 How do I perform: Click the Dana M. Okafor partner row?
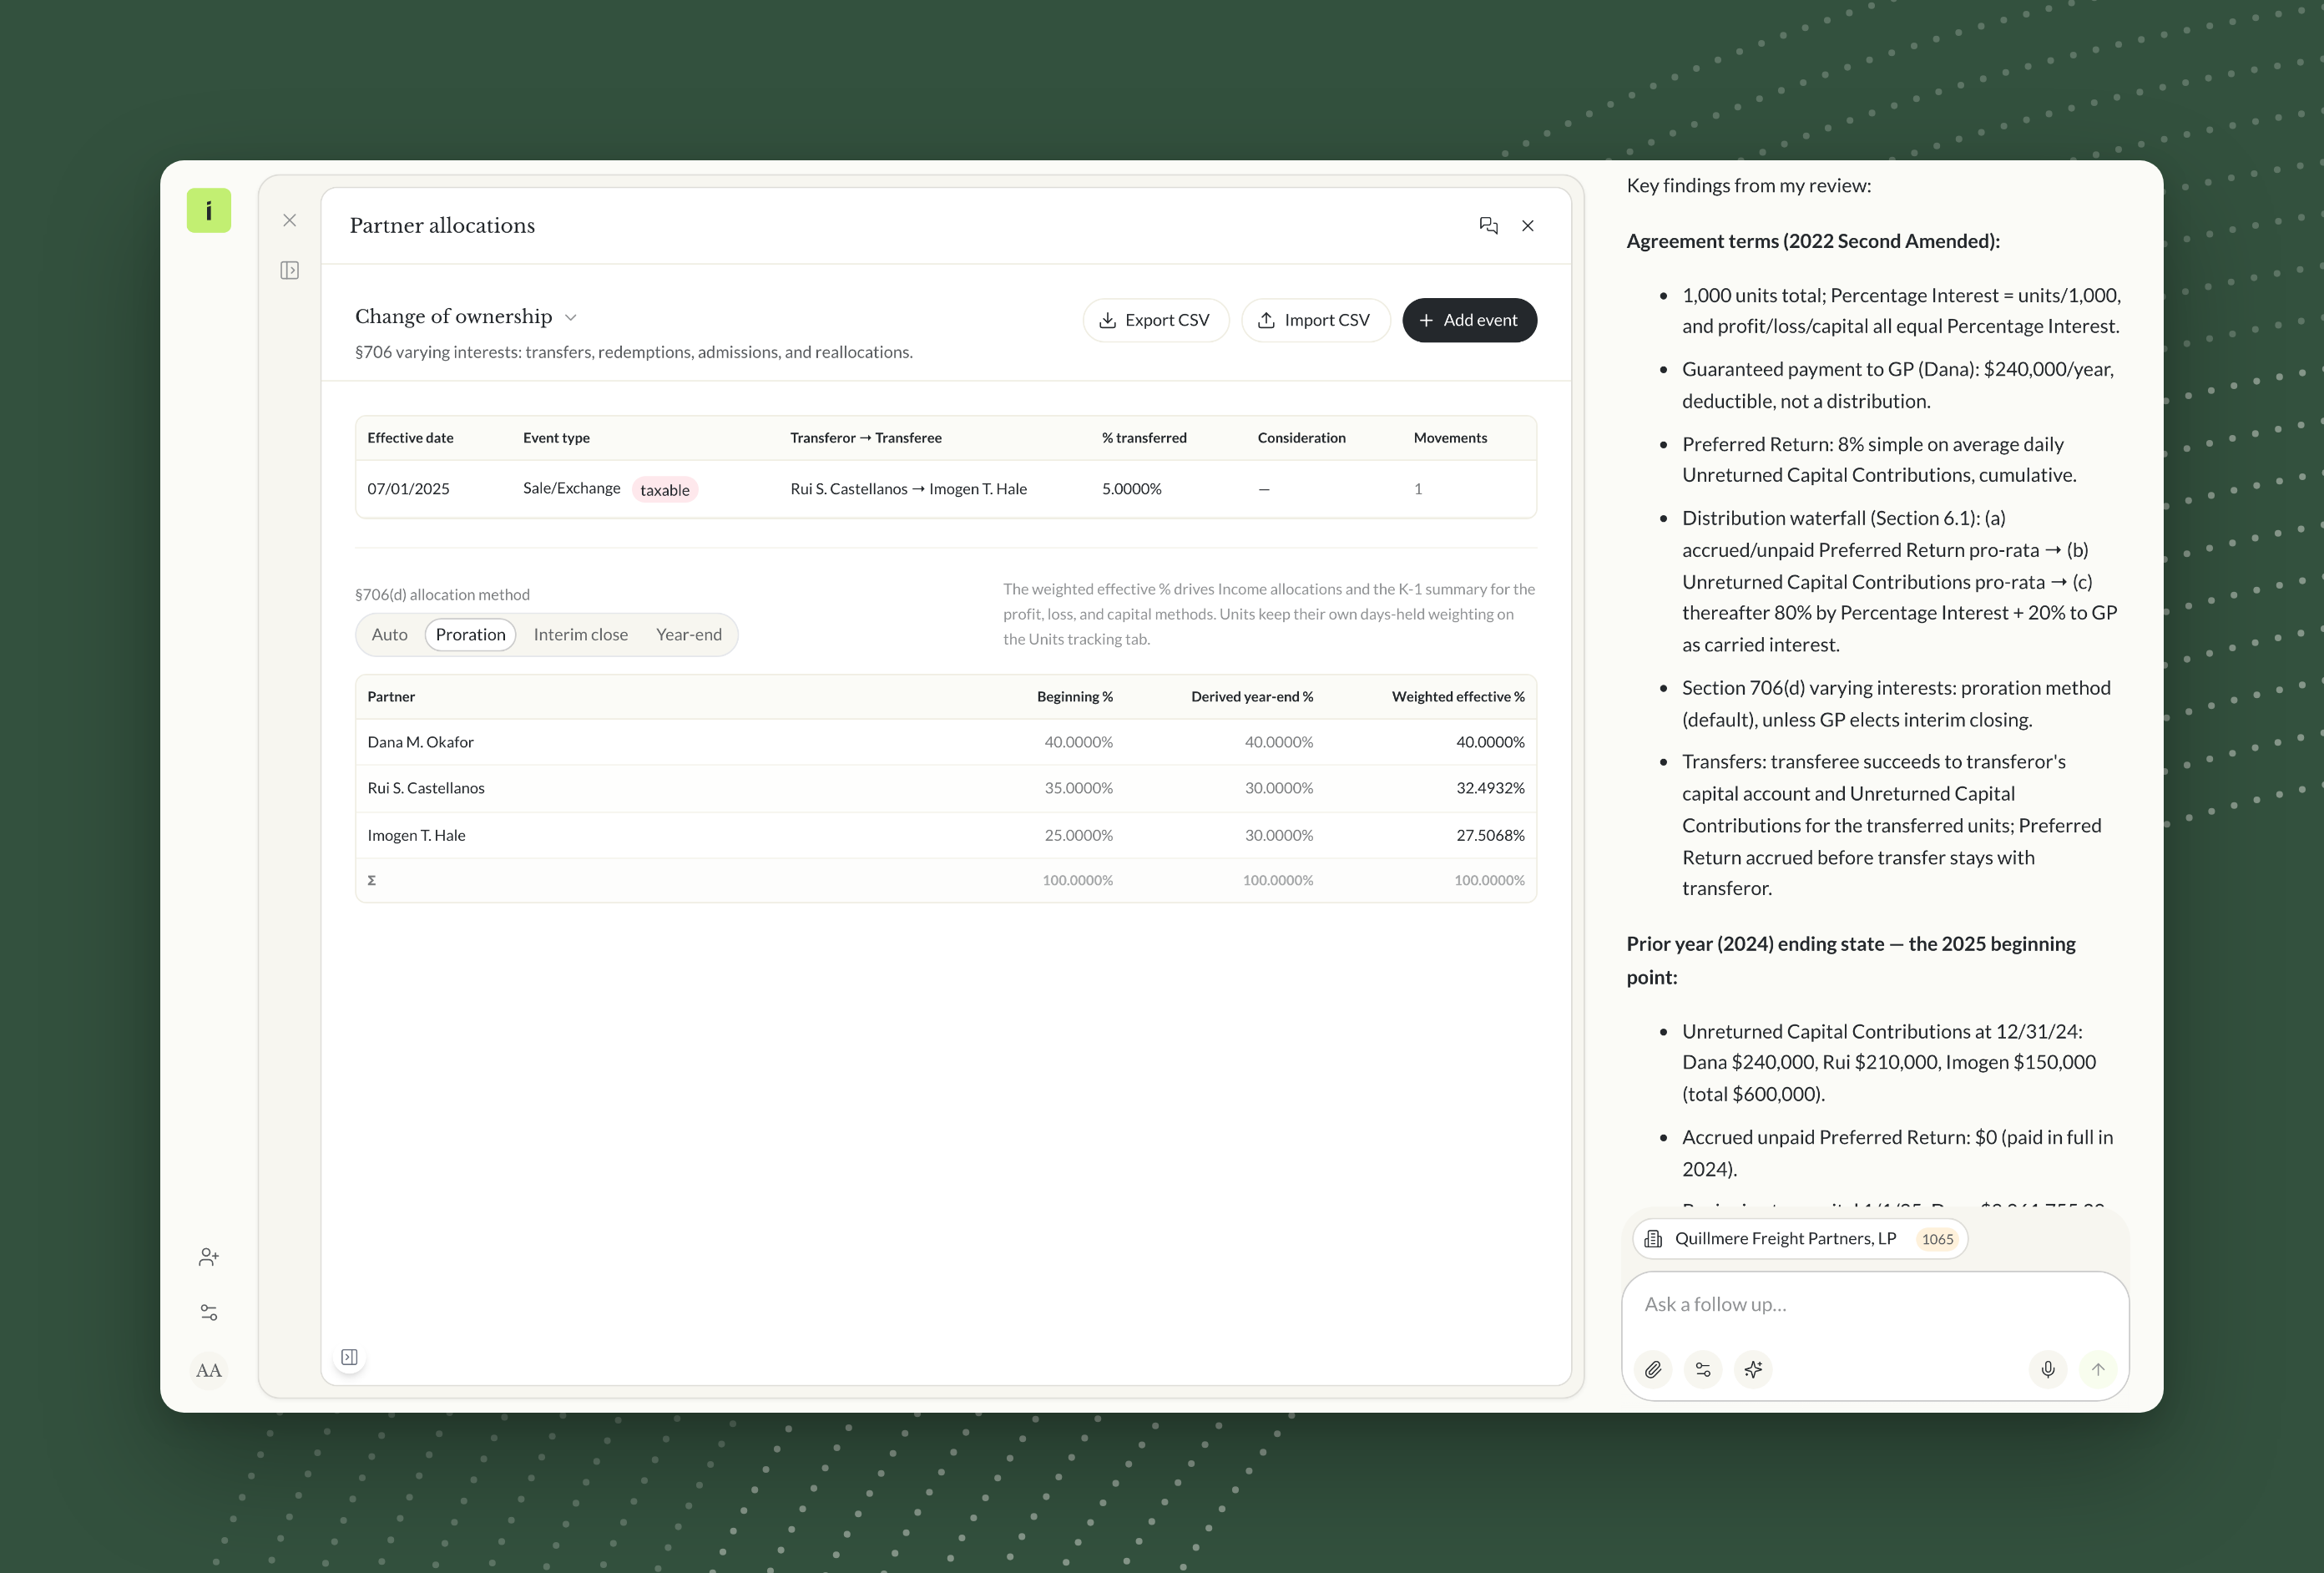945,742
